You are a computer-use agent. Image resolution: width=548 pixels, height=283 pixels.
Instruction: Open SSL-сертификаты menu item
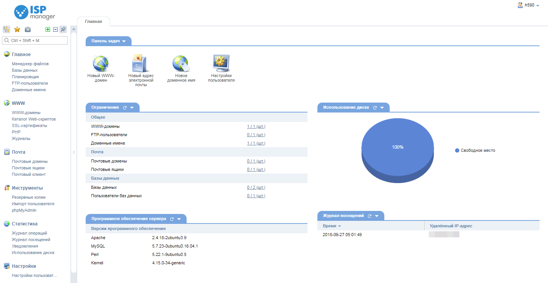[29, 125]
